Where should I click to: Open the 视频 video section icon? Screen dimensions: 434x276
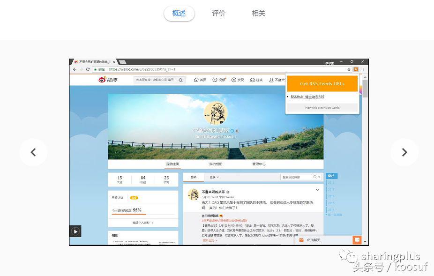tap(216, 80)
